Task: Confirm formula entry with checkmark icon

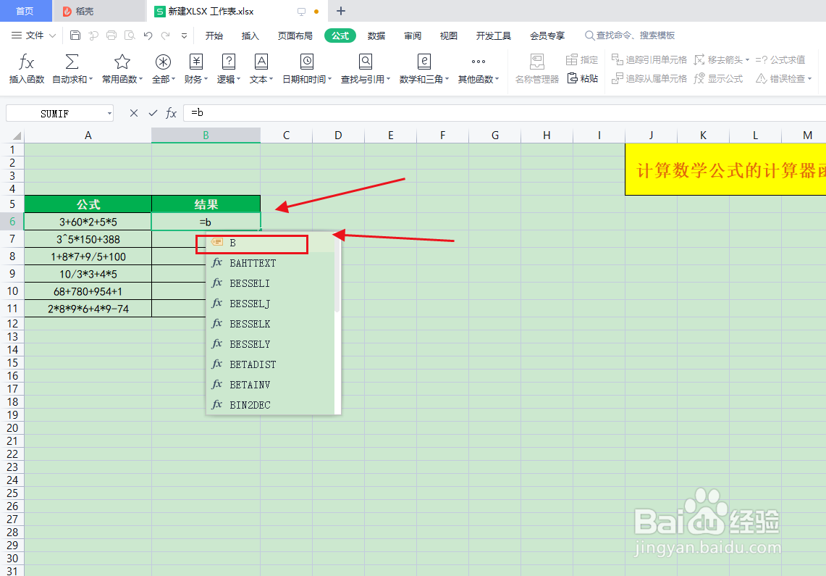Action: pos(153,113)
